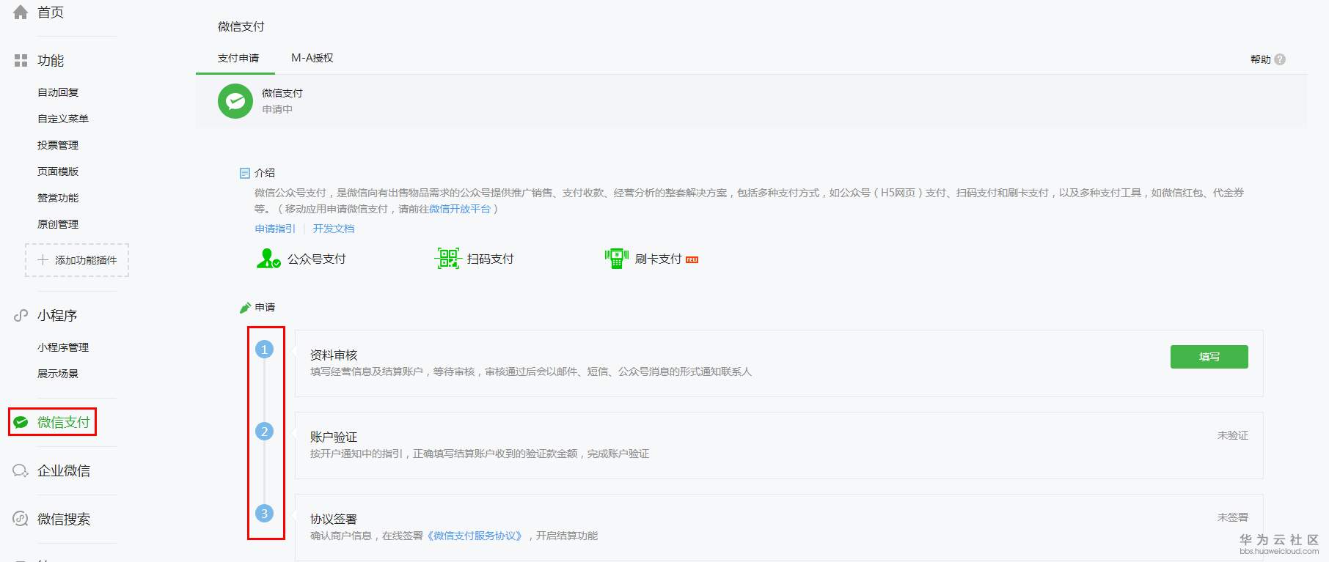Click the mini program icon beside 小程序
The width and height of the screenshot is (1329, 562).
pos(21,315)
